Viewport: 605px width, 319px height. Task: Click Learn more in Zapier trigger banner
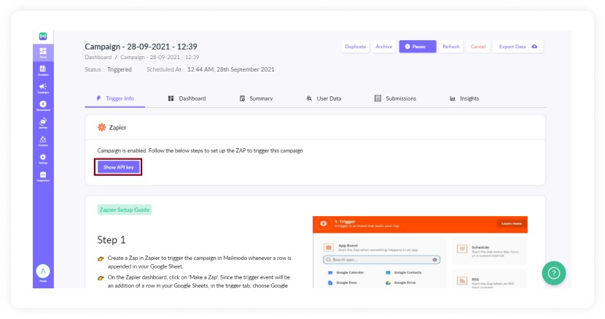[x=512, y=223]
